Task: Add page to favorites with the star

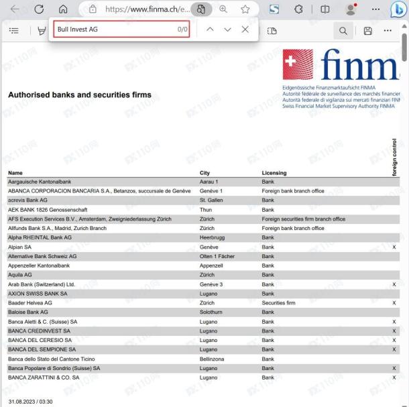Action: [x=245, y=9]
